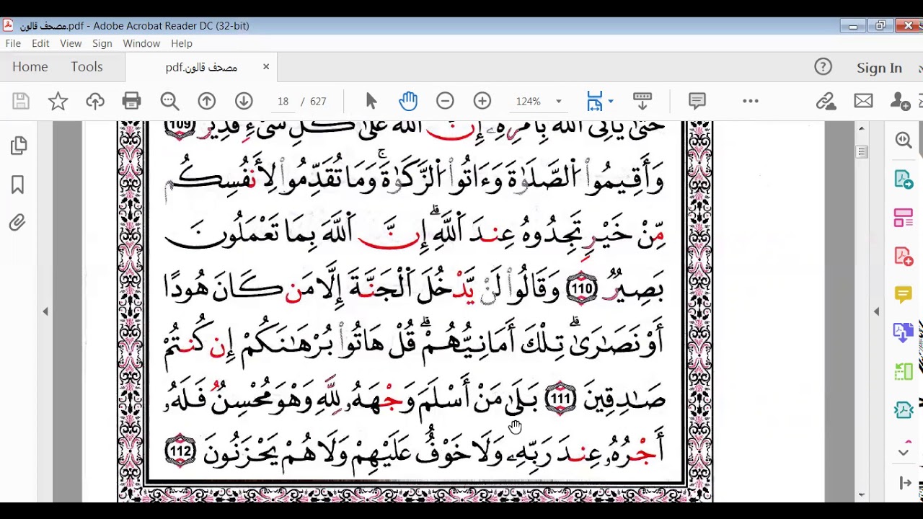Open the find text magnifier

tap(169, 101)
